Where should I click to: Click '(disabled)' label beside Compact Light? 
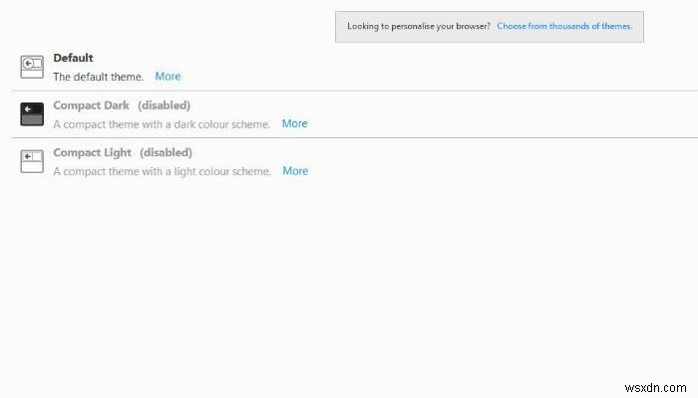(x=166, y=152)
